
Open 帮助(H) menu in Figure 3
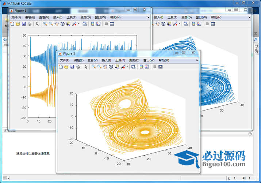[x=164, y=60]
